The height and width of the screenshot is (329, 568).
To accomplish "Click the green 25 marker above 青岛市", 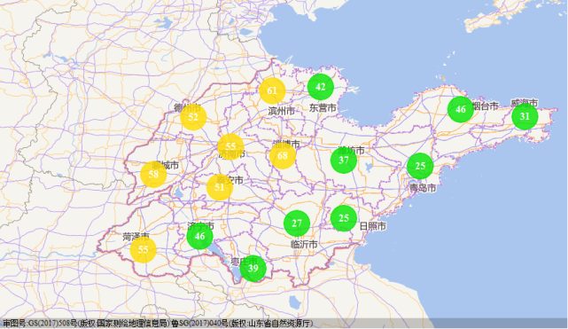I will [420, 167].
